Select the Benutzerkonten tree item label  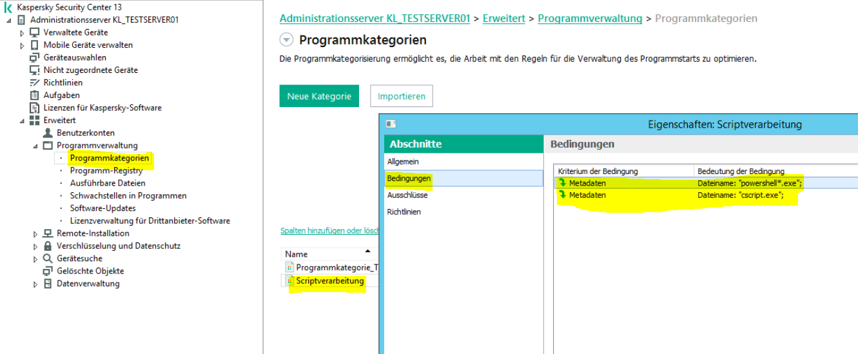(86, 133)
